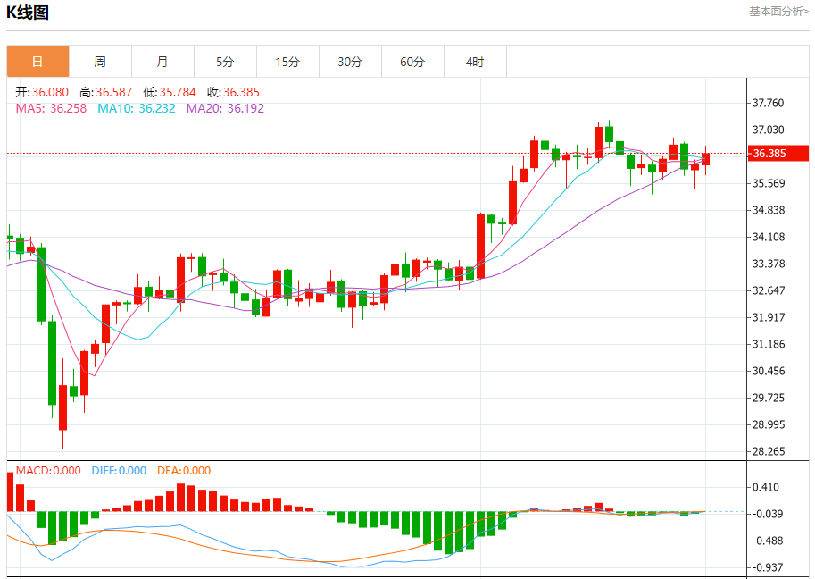Click the DIFF value label
Screen dimensions: 815x579
[119, 471]
